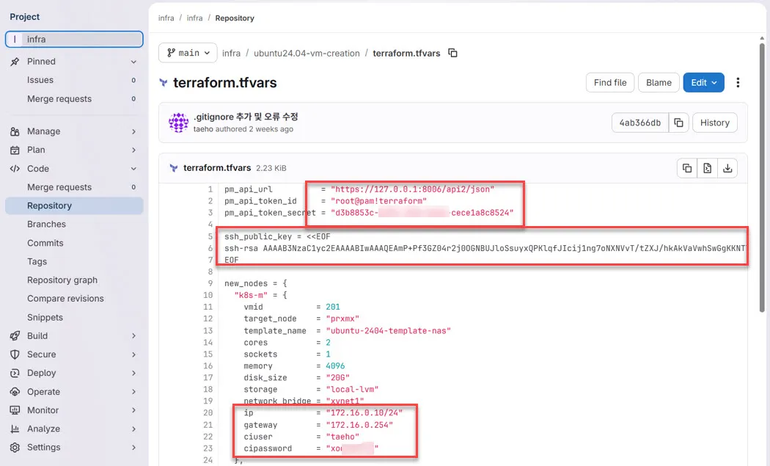The height and width of the screenshot is (466, 770).
Task: Copy the commit SHA icon
Action: (x=678, y=123)
